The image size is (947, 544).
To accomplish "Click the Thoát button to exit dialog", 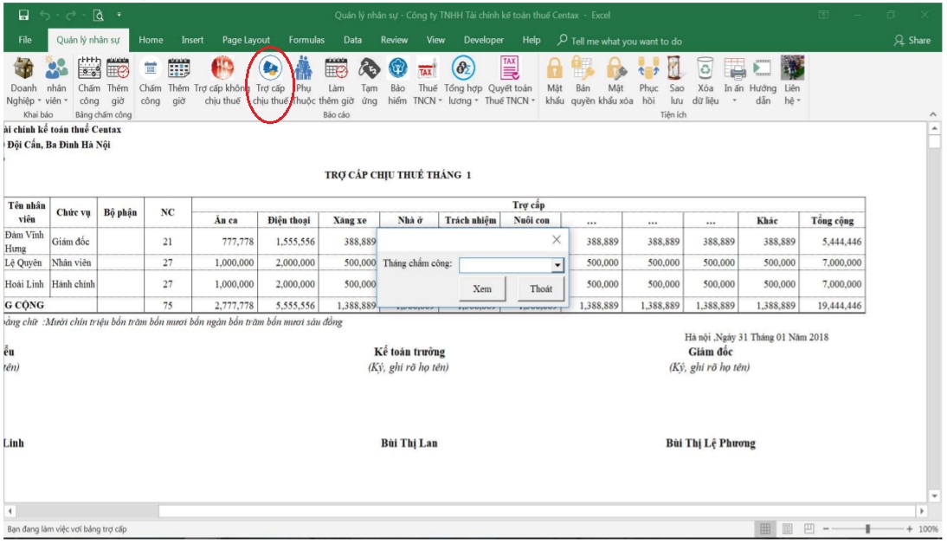I will (x=541, y=289).
